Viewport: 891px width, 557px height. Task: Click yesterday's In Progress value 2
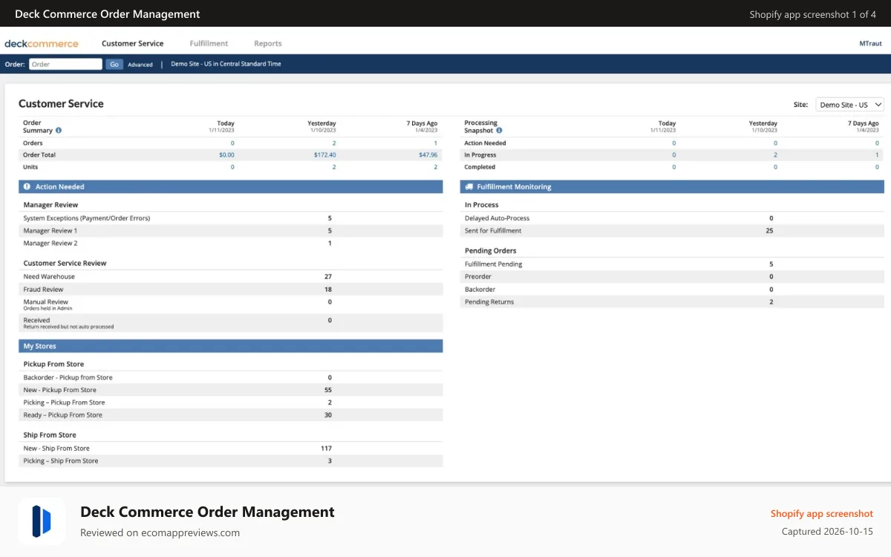775,155
